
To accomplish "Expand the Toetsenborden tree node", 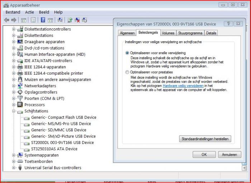I will pyautogui.click(x=14, y=161).
